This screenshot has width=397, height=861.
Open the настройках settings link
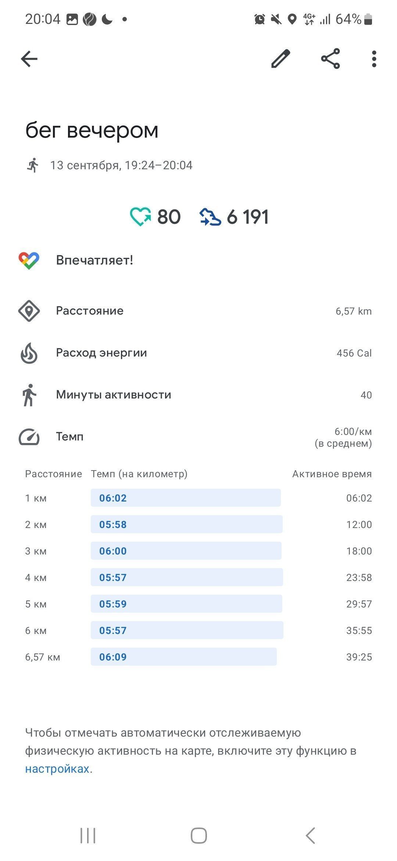pos(57,769)
